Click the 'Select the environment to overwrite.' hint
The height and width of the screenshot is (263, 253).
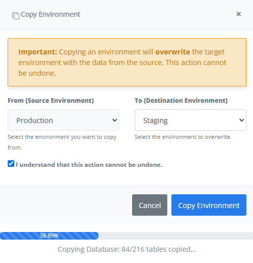(183, 137)
